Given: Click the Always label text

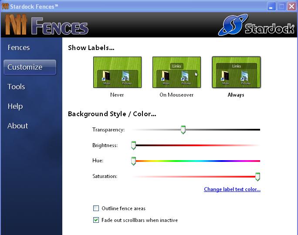Looking at the screenshot, I should coord(236,95).
